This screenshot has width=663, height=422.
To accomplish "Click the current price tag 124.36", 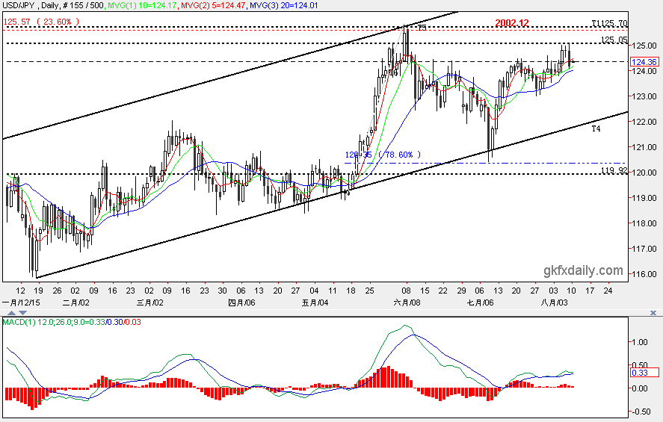I will (644, 62).
